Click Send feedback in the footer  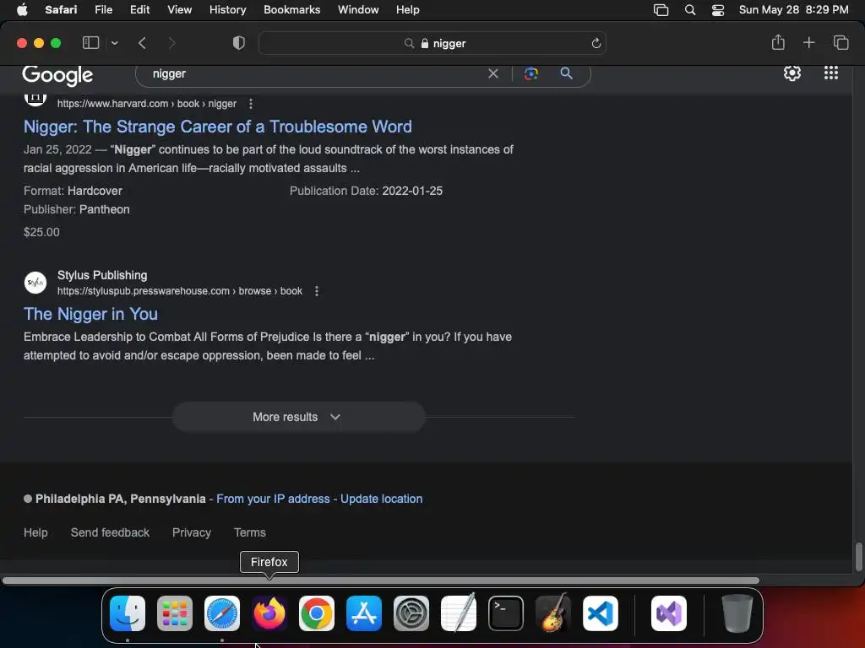pyautogui.click(x=110, y=532)
